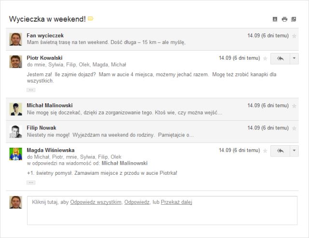Star Filip Nowak's message
This screenshot has height=238, width=309.
[295, 128]
